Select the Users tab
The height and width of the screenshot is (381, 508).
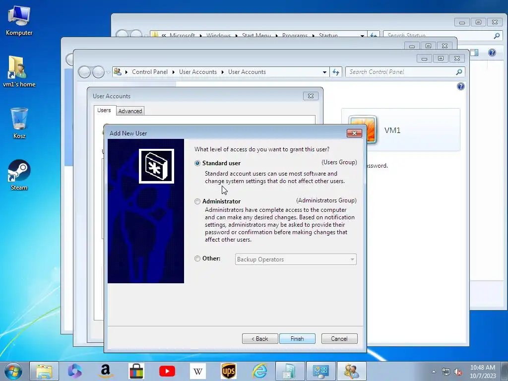[x=104, y=110]
